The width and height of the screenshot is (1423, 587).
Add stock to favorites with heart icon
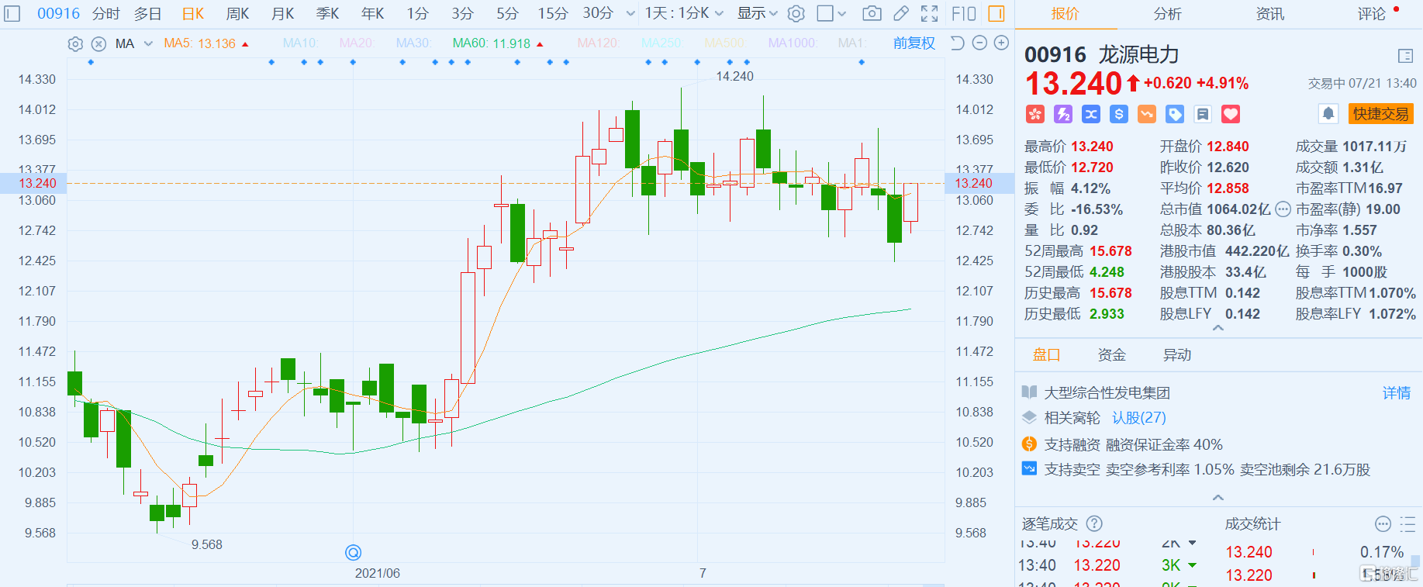pos(1231,114)
